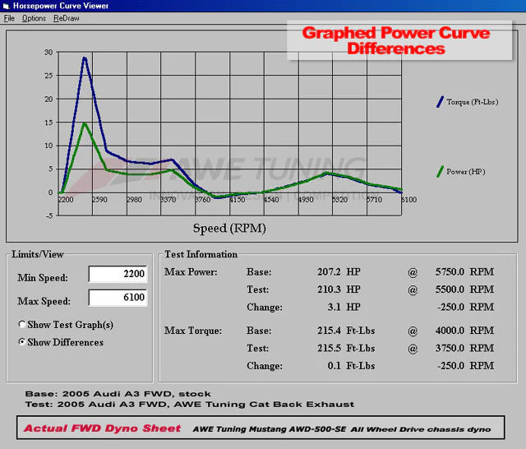The height and width of the screenshot is (449, 526).
Task: Click the Max Speed field showing 6100
Action: [x=118, y=298]
